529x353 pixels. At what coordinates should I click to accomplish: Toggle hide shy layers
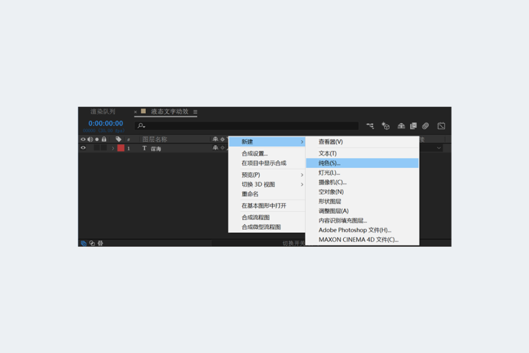(401, 125)
